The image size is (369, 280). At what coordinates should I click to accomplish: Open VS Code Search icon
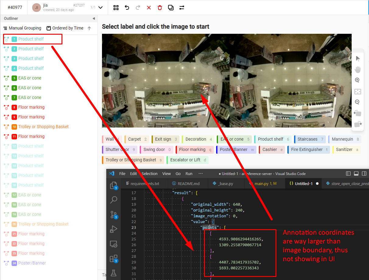(114, 200)
